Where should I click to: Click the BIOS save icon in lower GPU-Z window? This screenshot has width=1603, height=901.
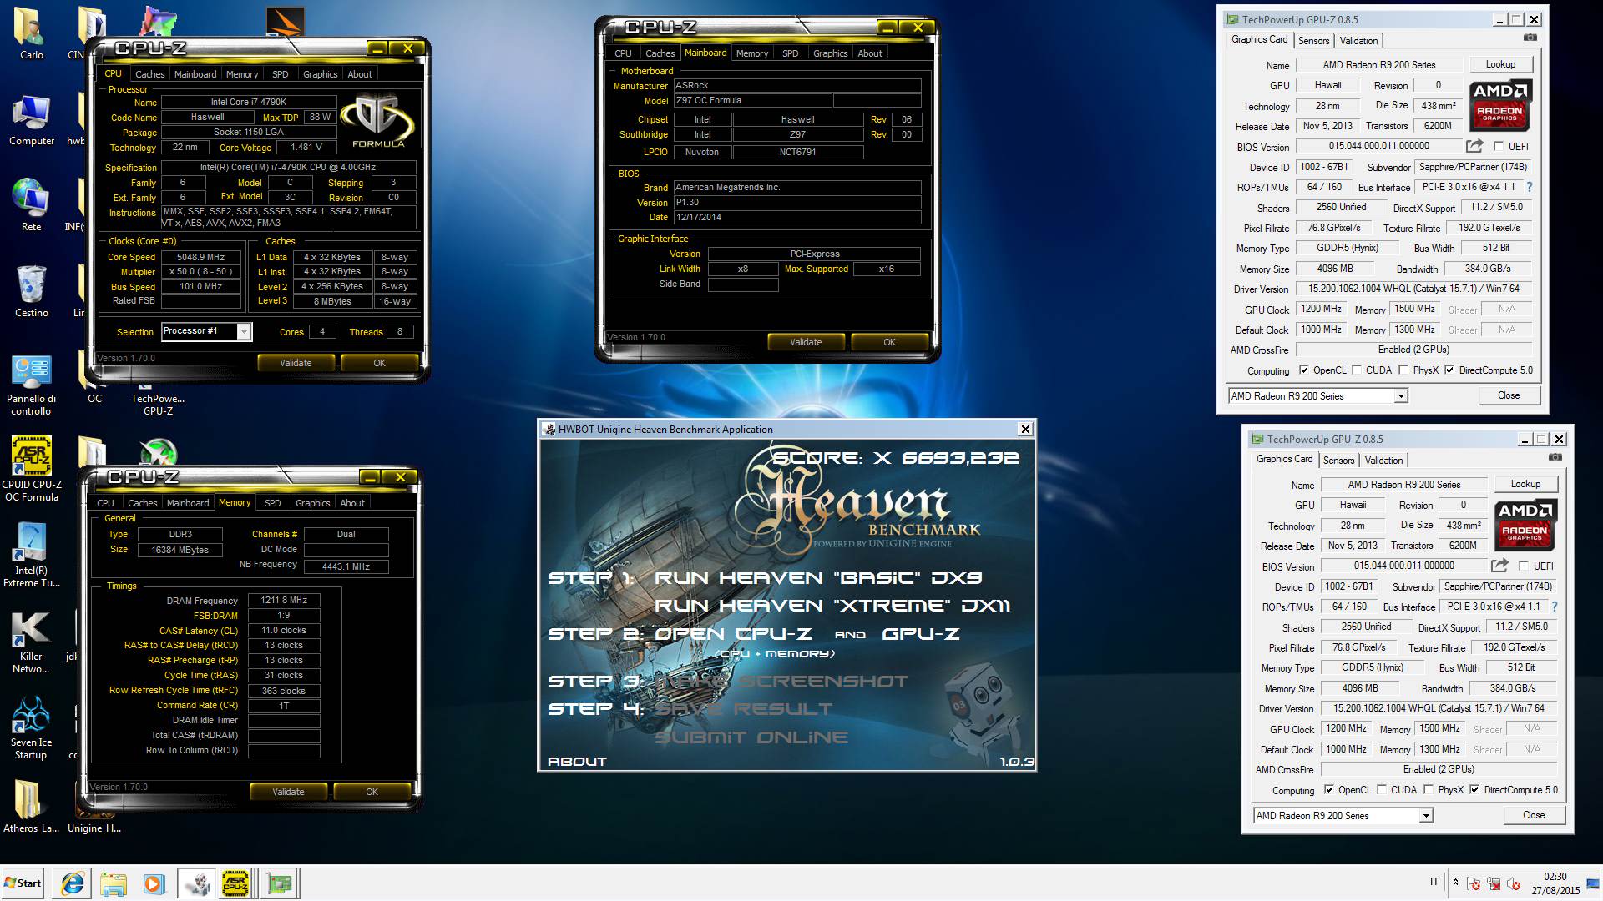1499,566
